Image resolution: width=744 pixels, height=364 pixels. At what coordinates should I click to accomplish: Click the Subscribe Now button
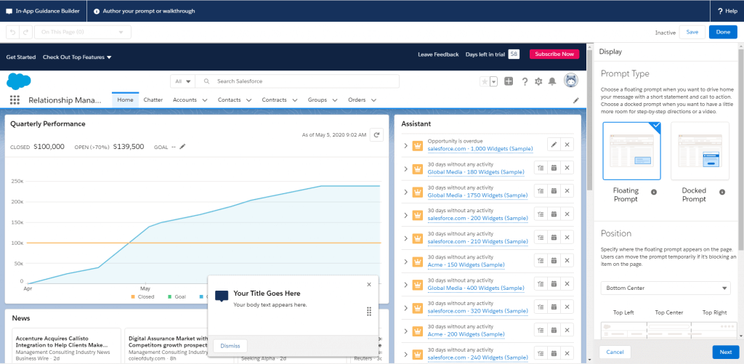[x=554, y=54]
